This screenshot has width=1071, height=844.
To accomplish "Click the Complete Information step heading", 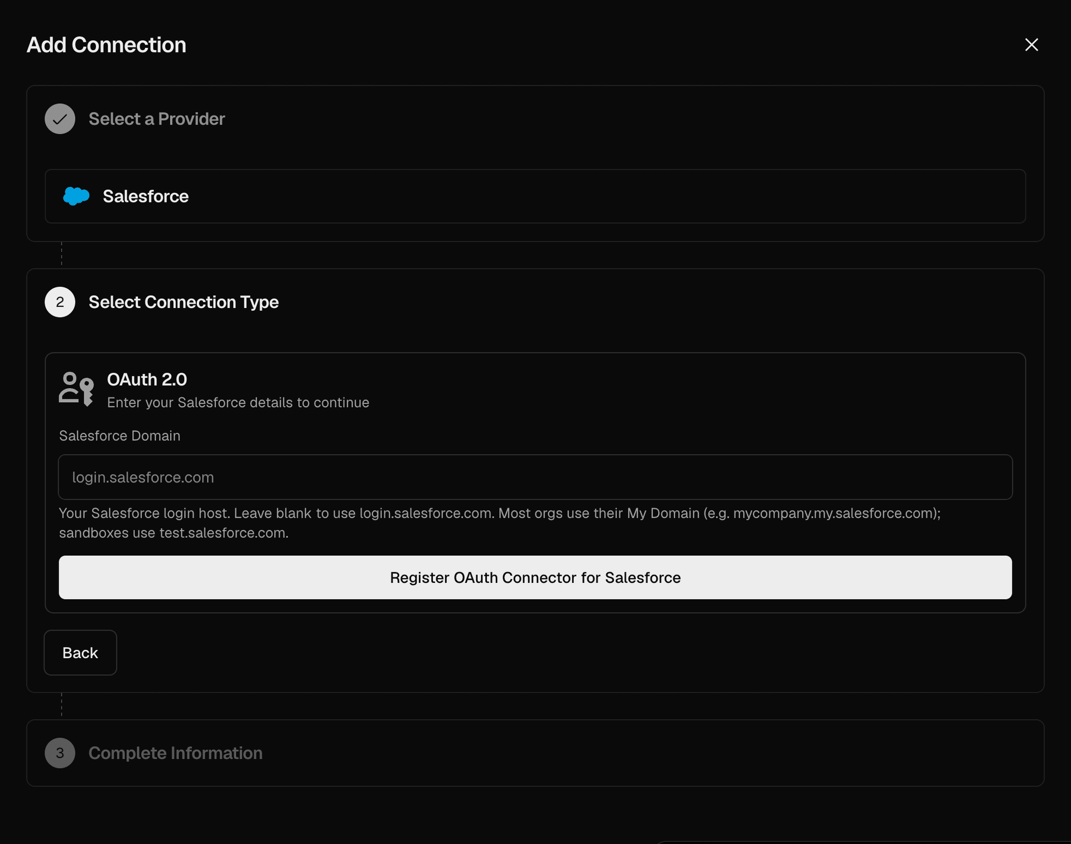I will tap(176, 753).
